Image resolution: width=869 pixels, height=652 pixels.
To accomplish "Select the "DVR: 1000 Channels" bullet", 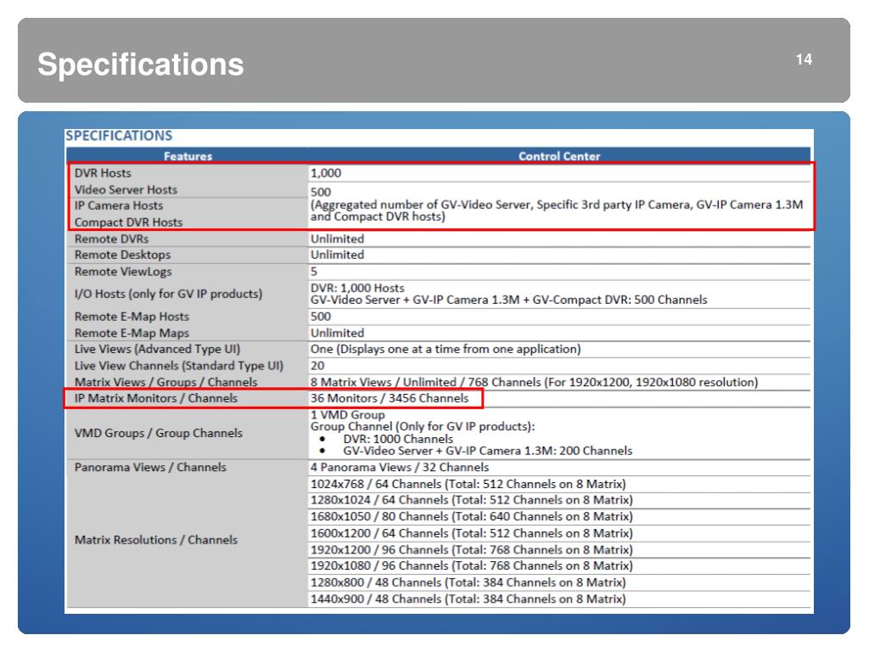I will click(398, 439).
